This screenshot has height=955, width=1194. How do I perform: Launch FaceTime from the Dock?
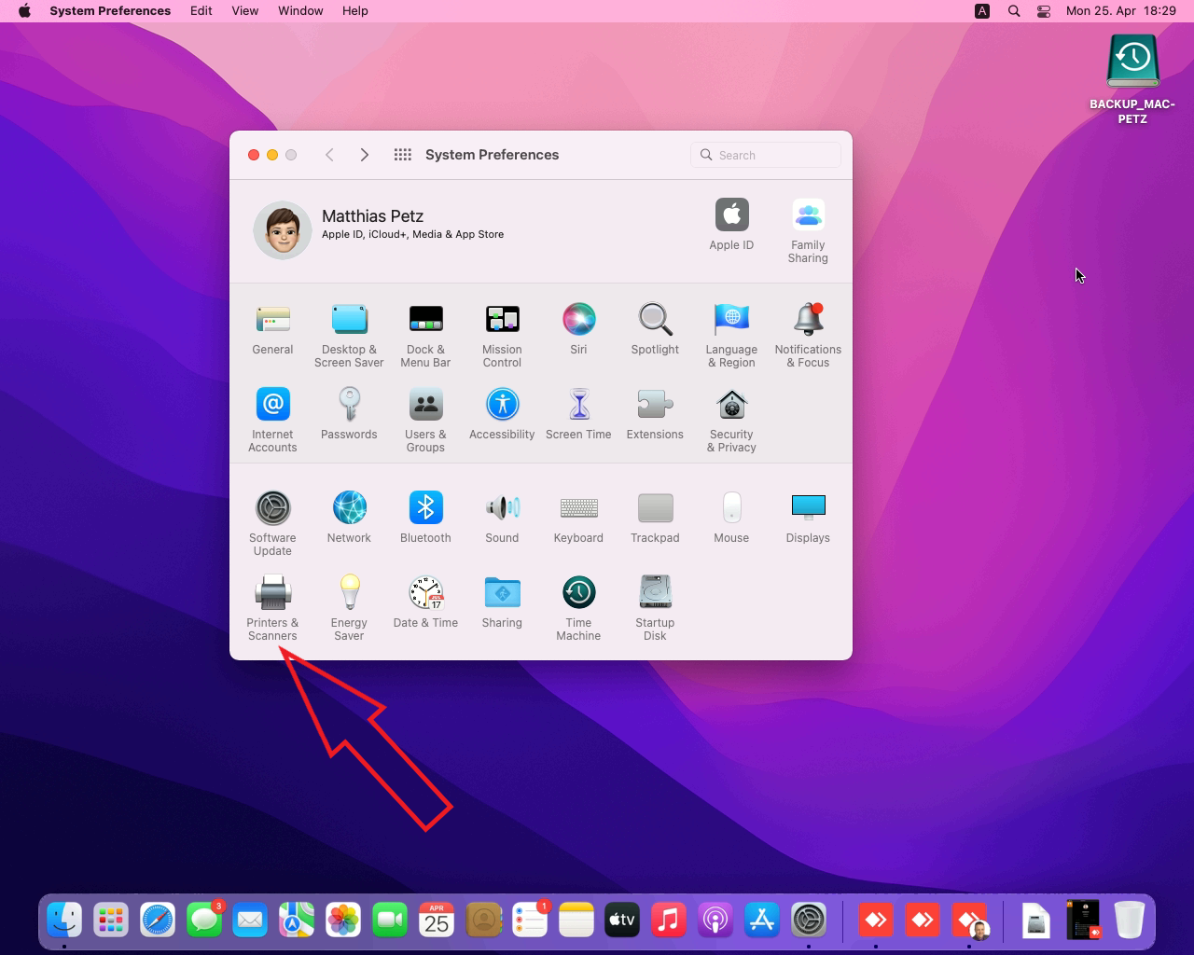[390, 920]
